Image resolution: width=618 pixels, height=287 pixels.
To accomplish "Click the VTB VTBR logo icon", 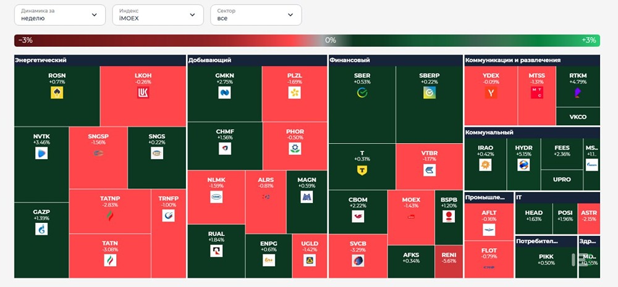I will (430, 170).
